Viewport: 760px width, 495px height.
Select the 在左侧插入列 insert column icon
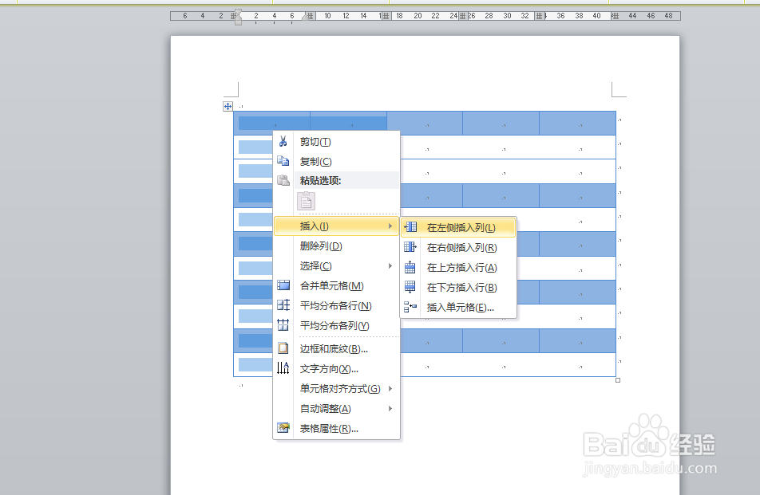[x=410, y=226]
